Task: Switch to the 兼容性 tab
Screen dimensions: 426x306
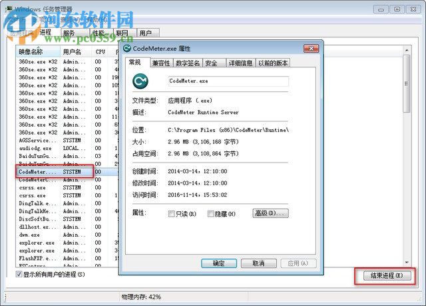Action: coord(161,63)
